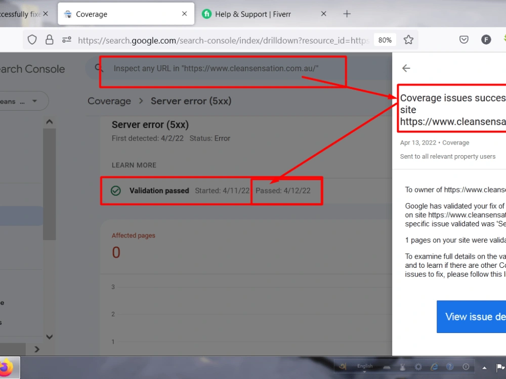Click 'Sent to all relevant property users'

[x=448, y=157]
